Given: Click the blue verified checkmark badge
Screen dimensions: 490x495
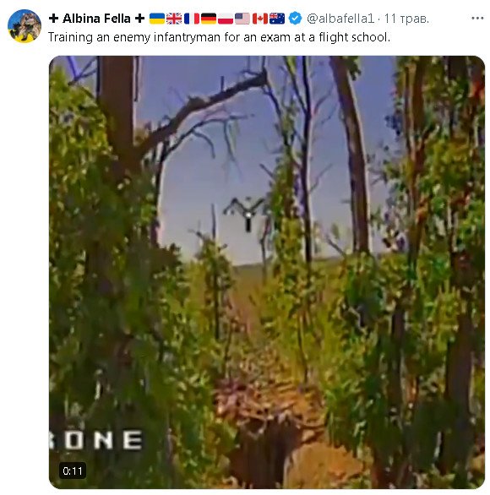Looking at the screenshot, I should point(295,19).
